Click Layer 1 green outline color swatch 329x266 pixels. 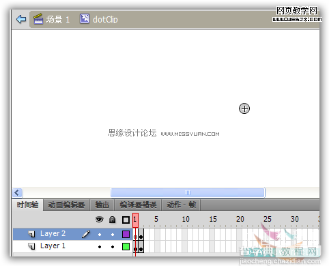coord(126,246)
